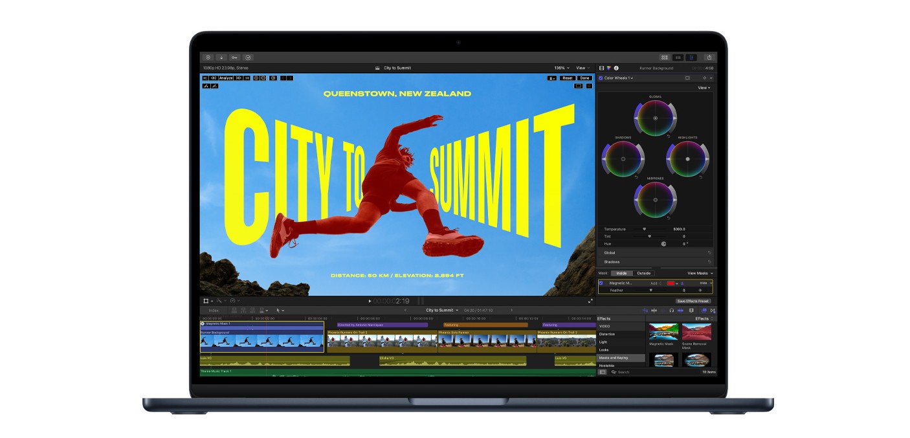Click the import media down-arrow icon

click(221, 57)
